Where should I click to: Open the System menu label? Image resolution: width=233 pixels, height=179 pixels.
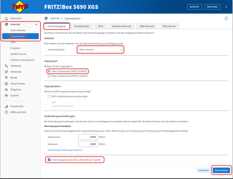tap(15, 95)
